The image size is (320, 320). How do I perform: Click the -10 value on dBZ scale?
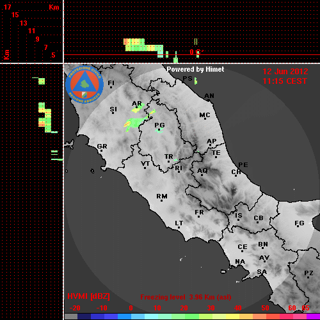coord(102,308)
